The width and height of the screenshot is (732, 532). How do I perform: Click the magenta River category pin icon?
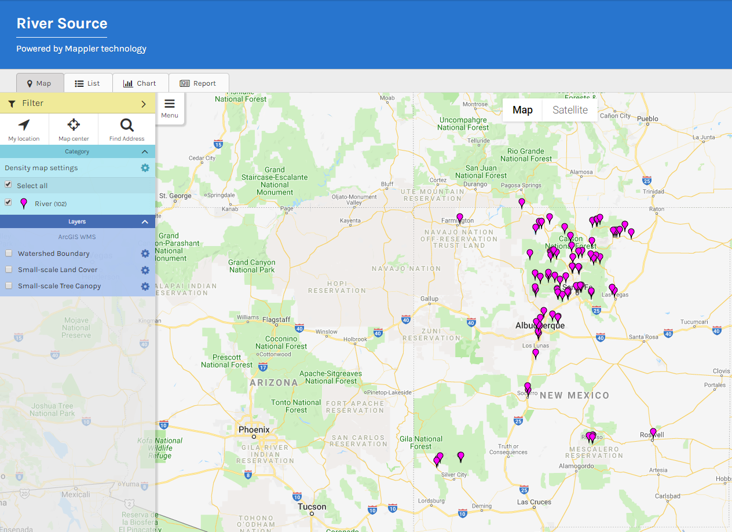(23, 204)
